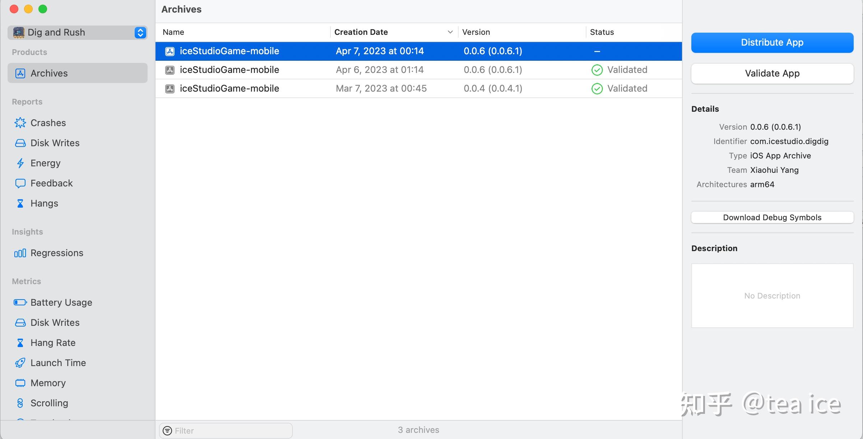Click the Memory chip icon
Viewport: 863px width, 439px height.
pos(20,383)
